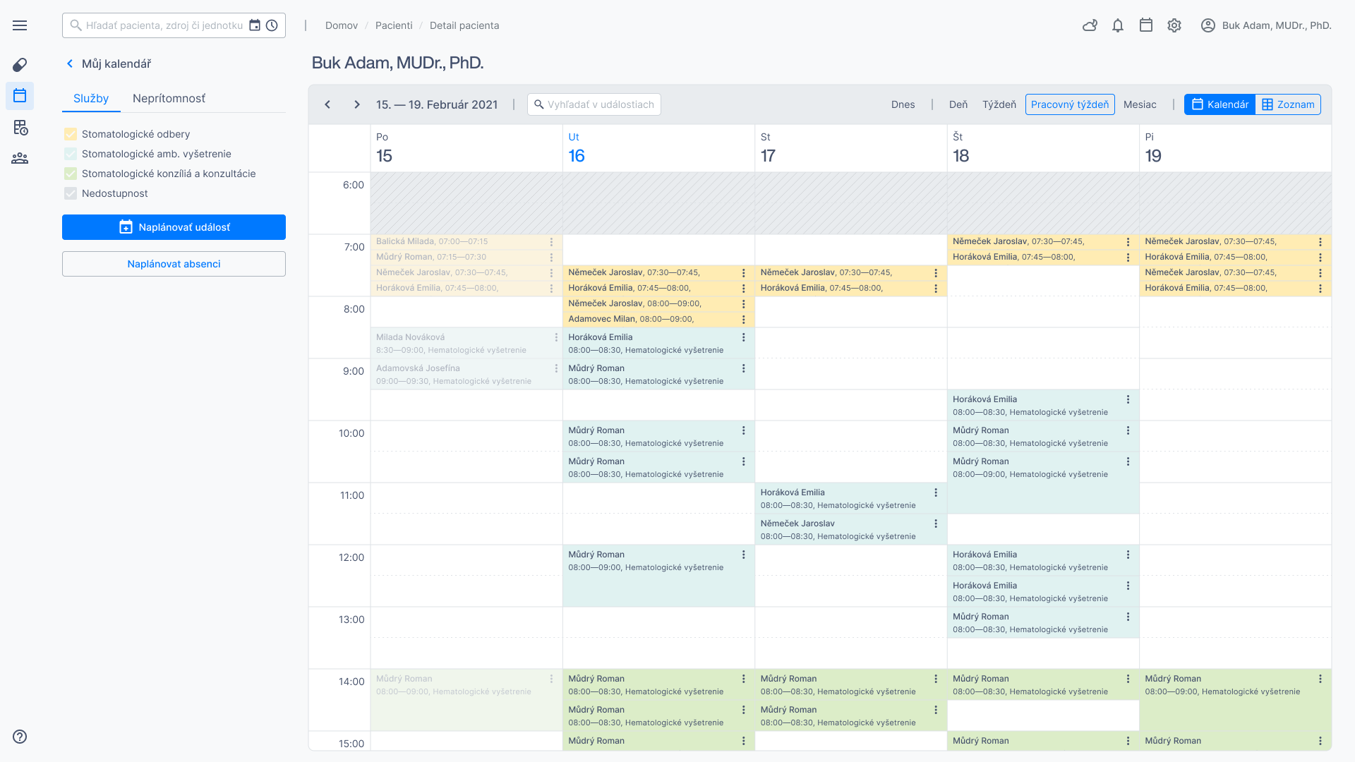1355x762 pixels.
Task: Open options for Adamovská Josefína event
Action: [x=556, y=368]
